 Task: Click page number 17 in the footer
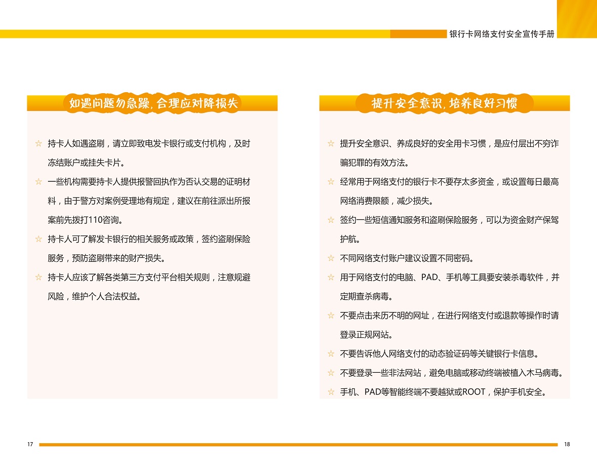point(30,444)
